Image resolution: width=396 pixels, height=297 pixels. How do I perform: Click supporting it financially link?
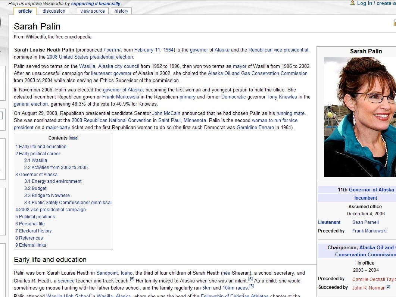[x=96, y=3]
